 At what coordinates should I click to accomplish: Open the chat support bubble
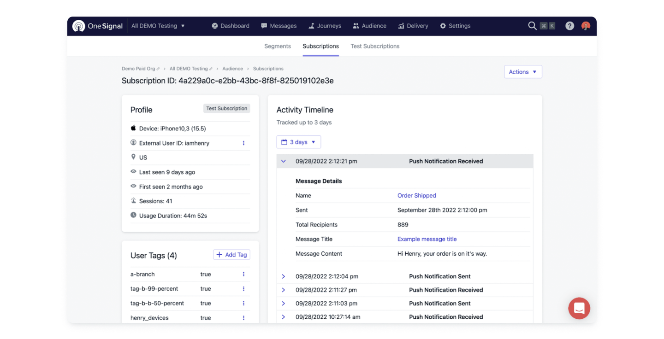tap(579, 308)
